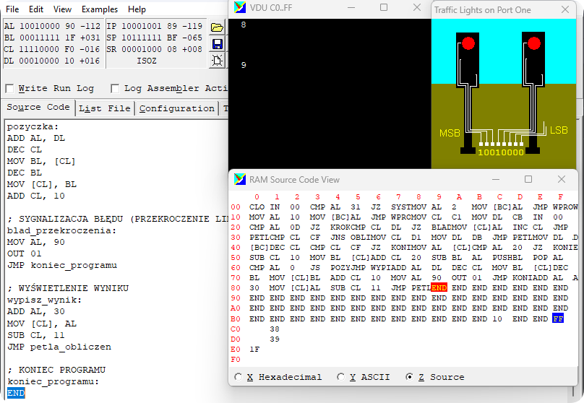Switch to the List File tab

(105, 108)
